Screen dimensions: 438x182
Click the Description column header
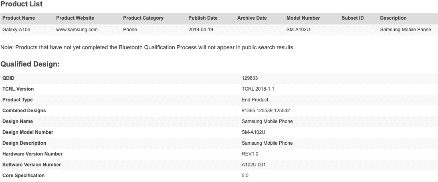pos(393,18)
